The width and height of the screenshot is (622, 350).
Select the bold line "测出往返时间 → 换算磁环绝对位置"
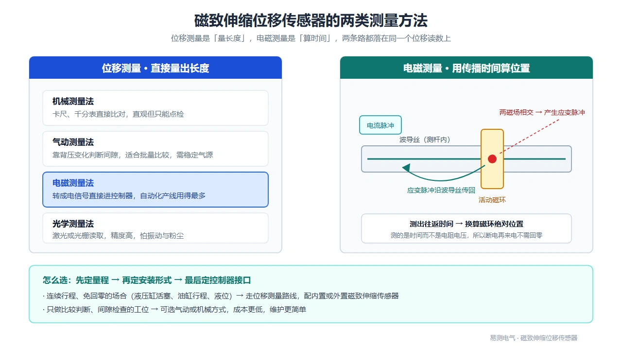(466, 224)
